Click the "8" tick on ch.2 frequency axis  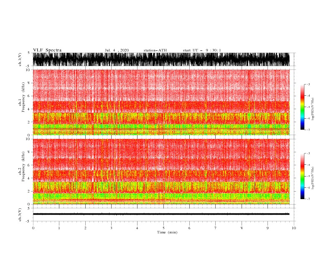[x=29, y=152]
